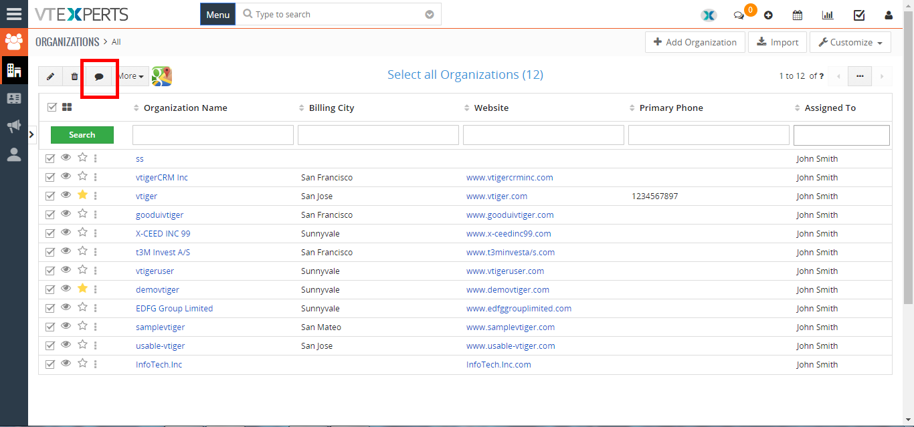This screenshot has height=427, width=914.
Task: Expand the side panel arrow beside Search
Action: (x=31, y=134)
